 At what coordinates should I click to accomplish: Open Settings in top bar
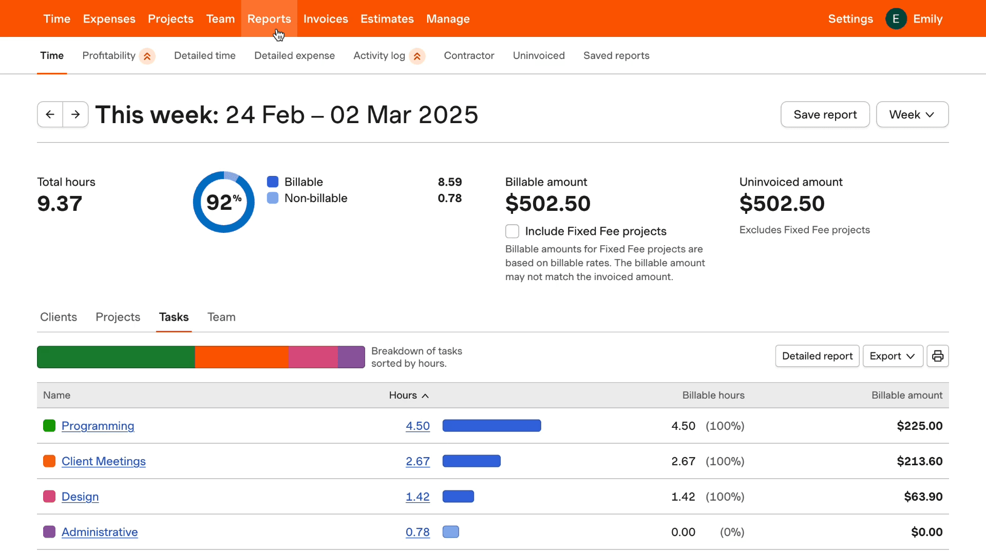tap(850, 19)
